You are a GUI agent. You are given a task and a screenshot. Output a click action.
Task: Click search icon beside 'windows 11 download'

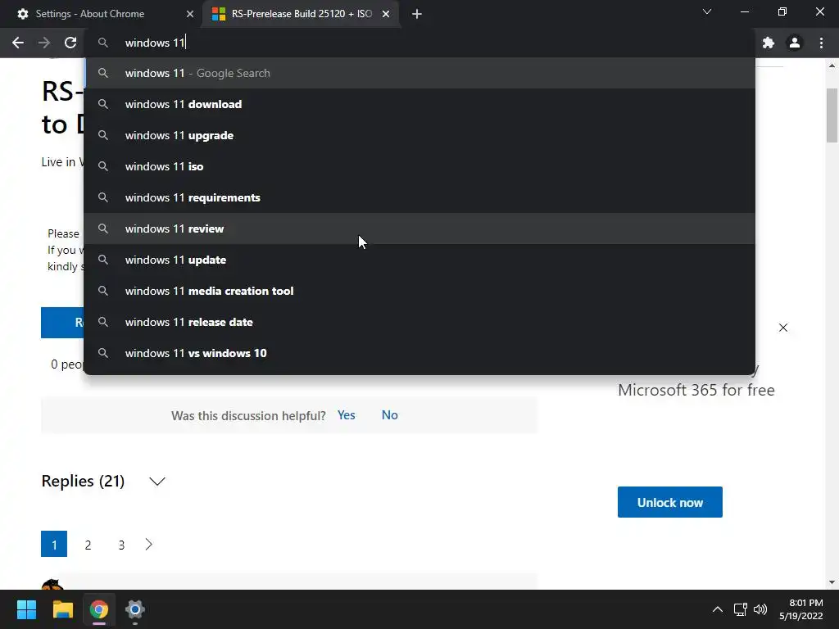click(x=103, y=104)
